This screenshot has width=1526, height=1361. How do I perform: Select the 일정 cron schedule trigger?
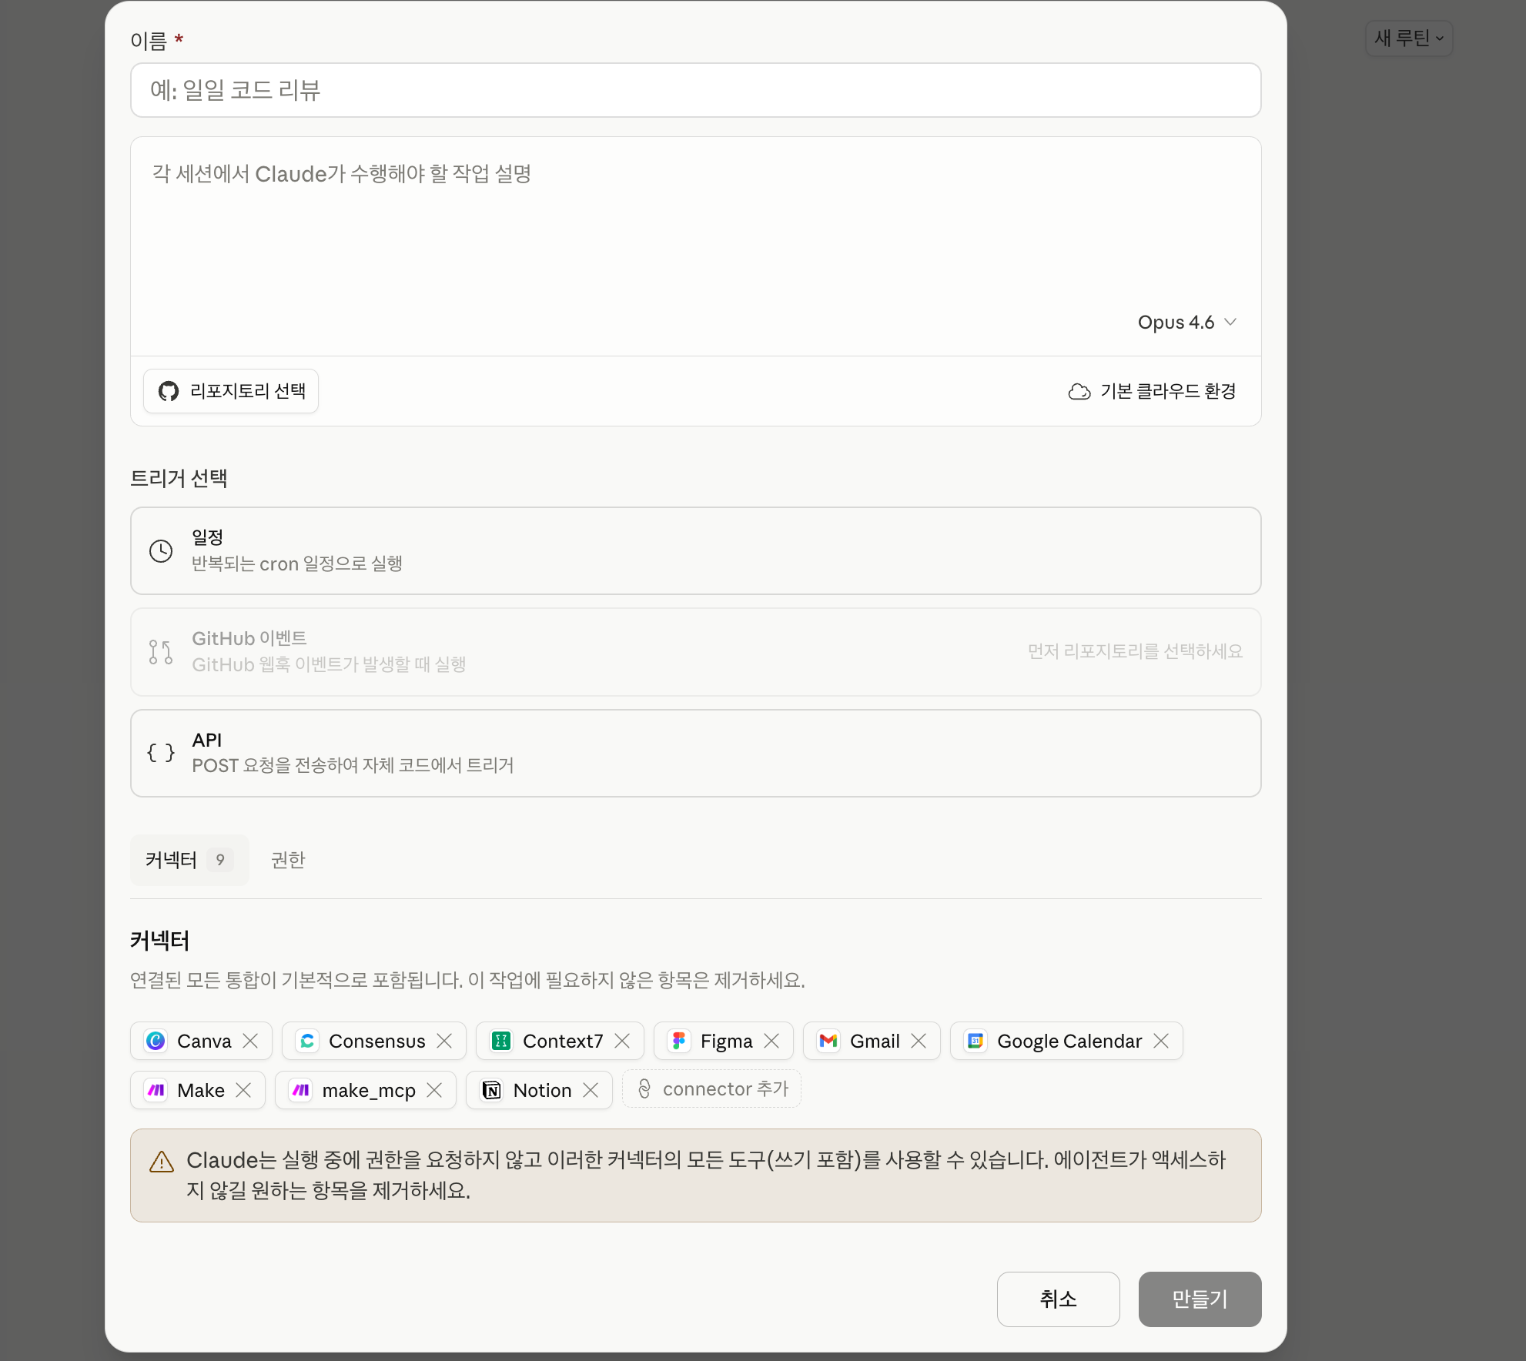(695, 550)
